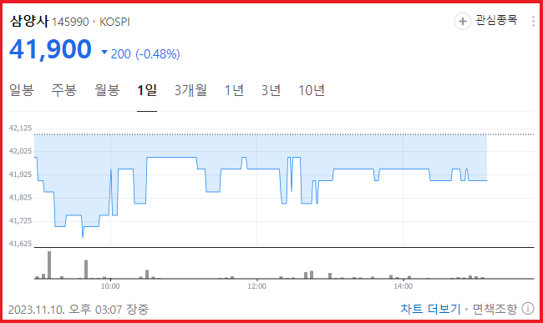Click the 삼양사 stock name
The width and height of the screenshot is (543, 323).
tap(29, 21)
